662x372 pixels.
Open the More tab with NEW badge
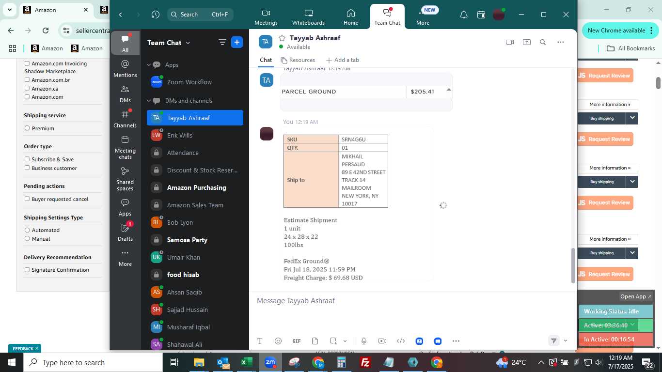click(x=423, y=17)
